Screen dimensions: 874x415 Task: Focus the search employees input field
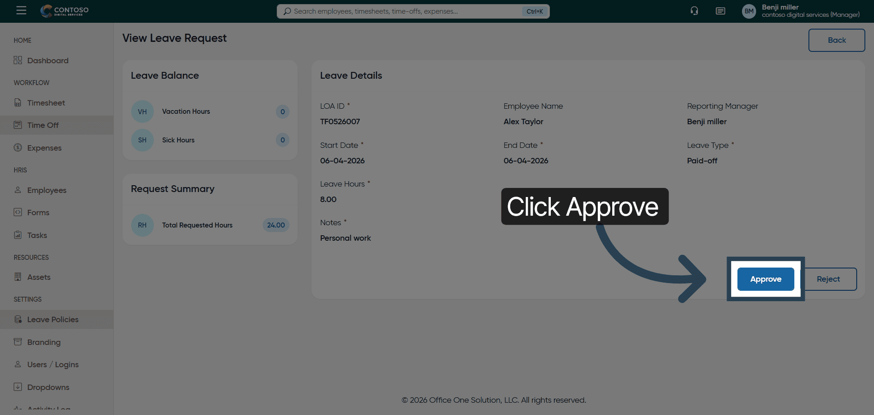point(405,11)
